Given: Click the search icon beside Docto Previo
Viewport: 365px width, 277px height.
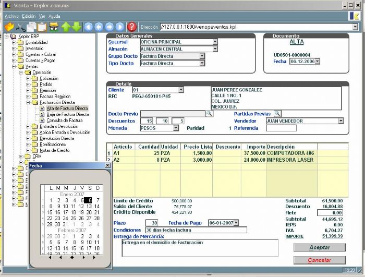Looking at the screenshot, I should coord(209,113).
